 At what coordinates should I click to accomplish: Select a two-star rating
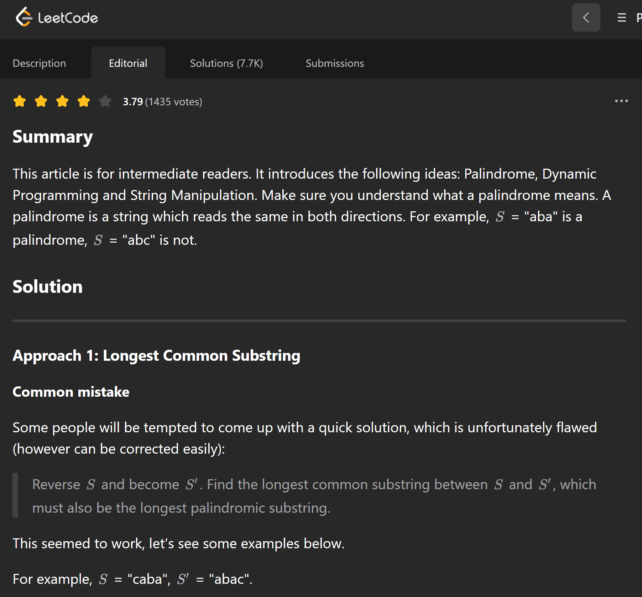tap(41, 101)
